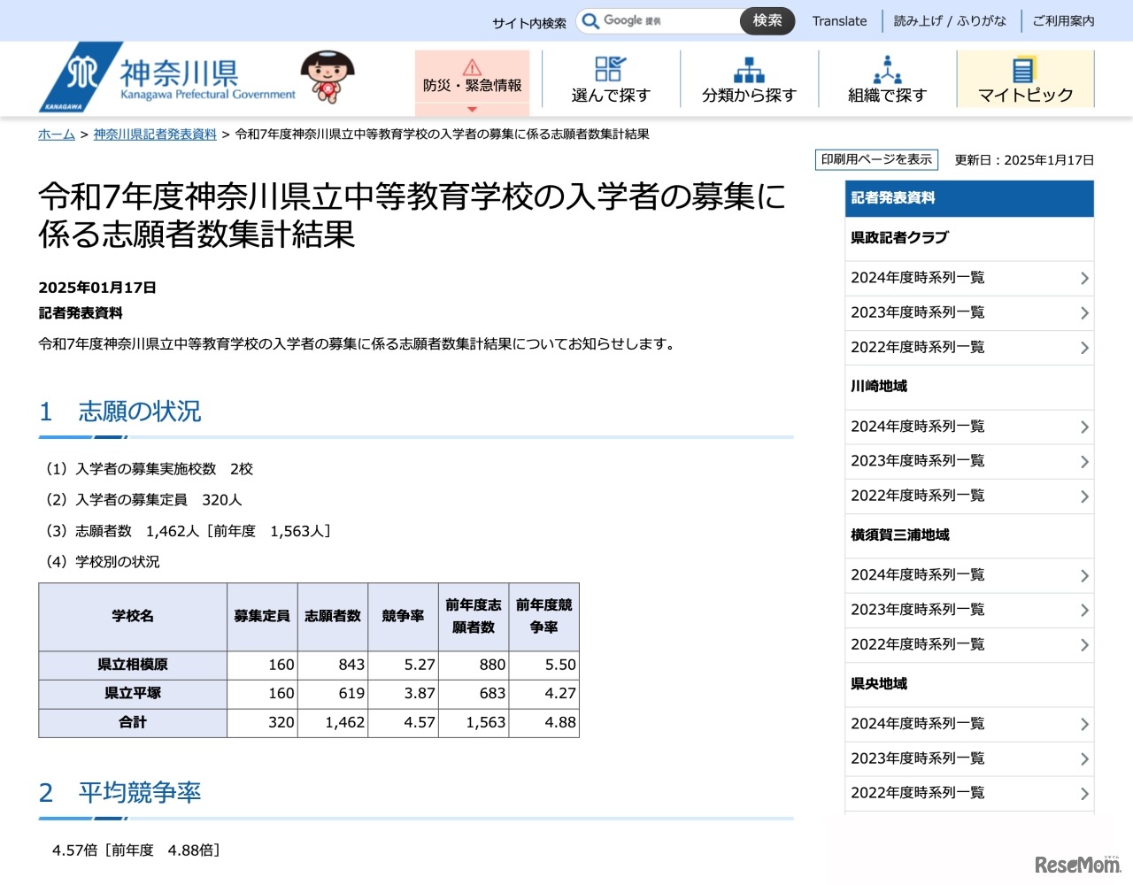Open 神奈川県記者発表資料 breadcrumb link
This screenshot has width=1133, height=885.
coord(155,135)
